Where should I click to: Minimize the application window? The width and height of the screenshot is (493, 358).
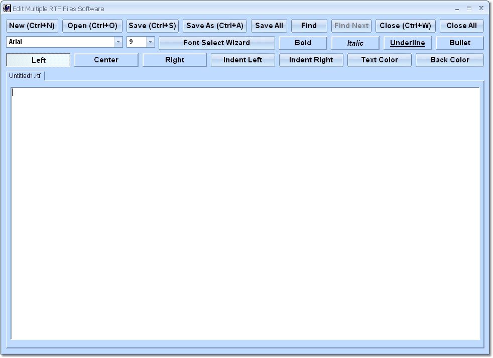[457, 9]
